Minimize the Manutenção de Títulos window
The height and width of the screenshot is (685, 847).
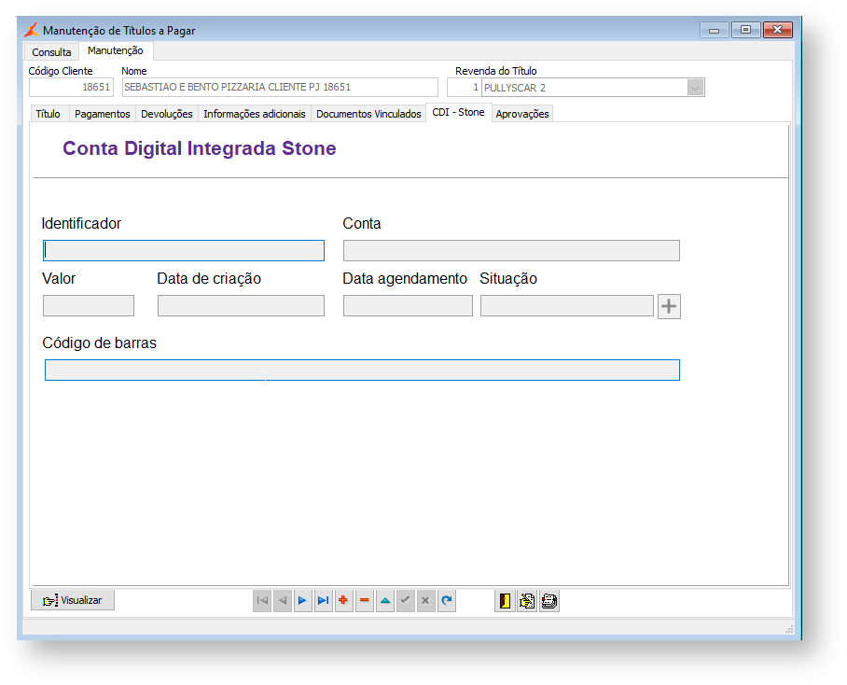(x=715, y=30)
